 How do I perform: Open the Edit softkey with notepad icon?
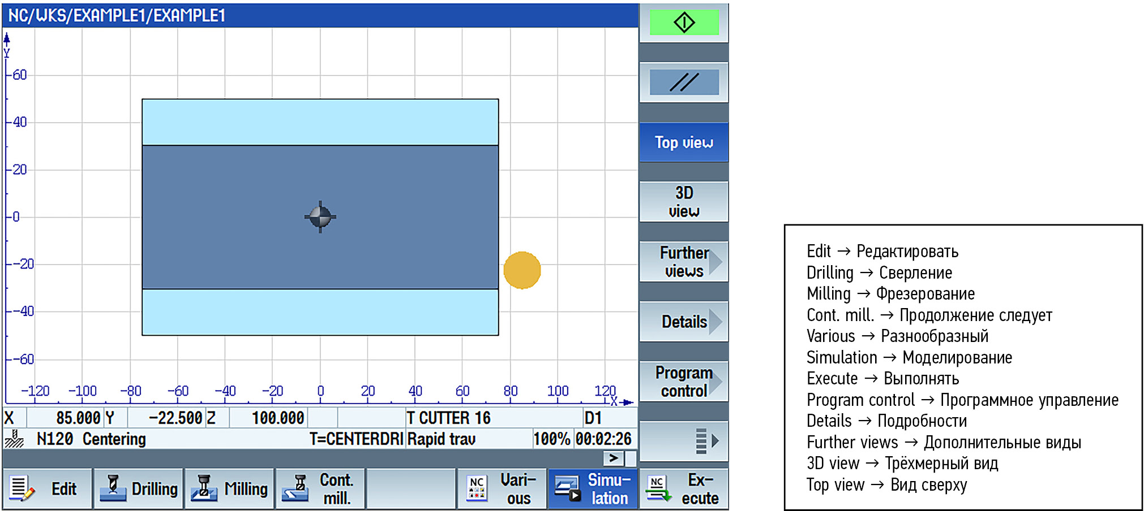pos(48,488)
